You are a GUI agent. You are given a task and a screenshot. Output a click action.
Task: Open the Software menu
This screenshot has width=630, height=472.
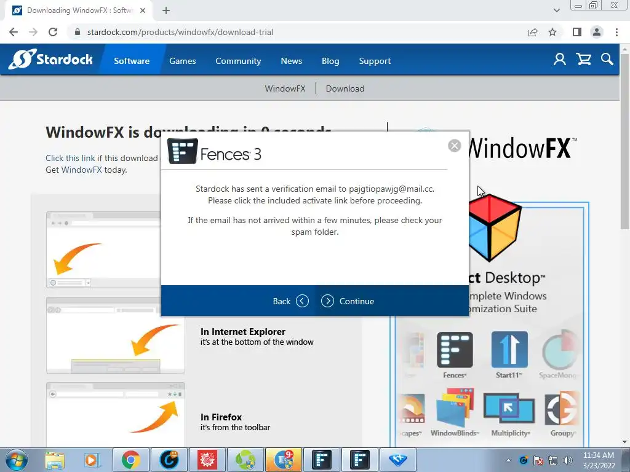(x=132, y=61)
